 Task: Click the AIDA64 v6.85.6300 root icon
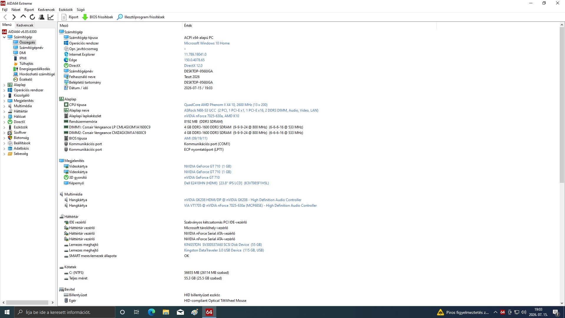tap(4, 32)
